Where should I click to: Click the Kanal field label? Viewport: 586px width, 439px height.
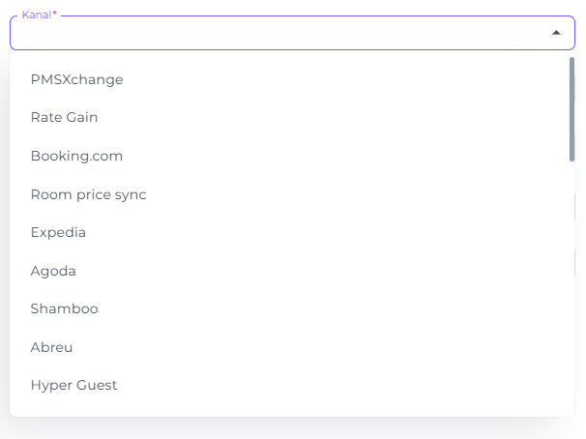39,15
